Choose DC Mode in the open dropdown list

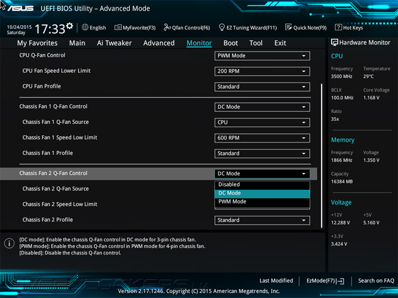(x=262, y=193)
